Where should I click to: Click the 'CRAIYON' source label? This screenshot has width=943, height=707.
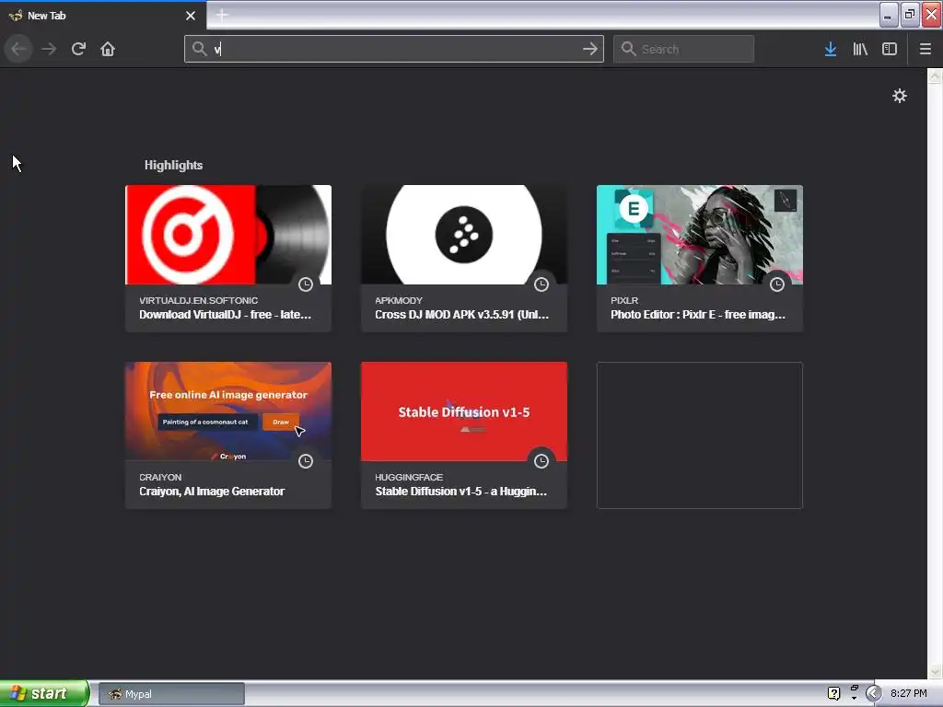pyautogui.click(x=160, y=477)
